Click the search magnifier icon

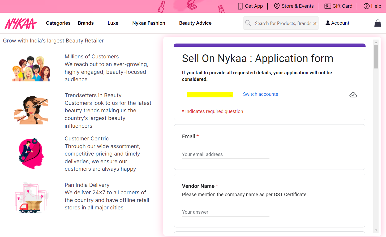pos(248,23)
